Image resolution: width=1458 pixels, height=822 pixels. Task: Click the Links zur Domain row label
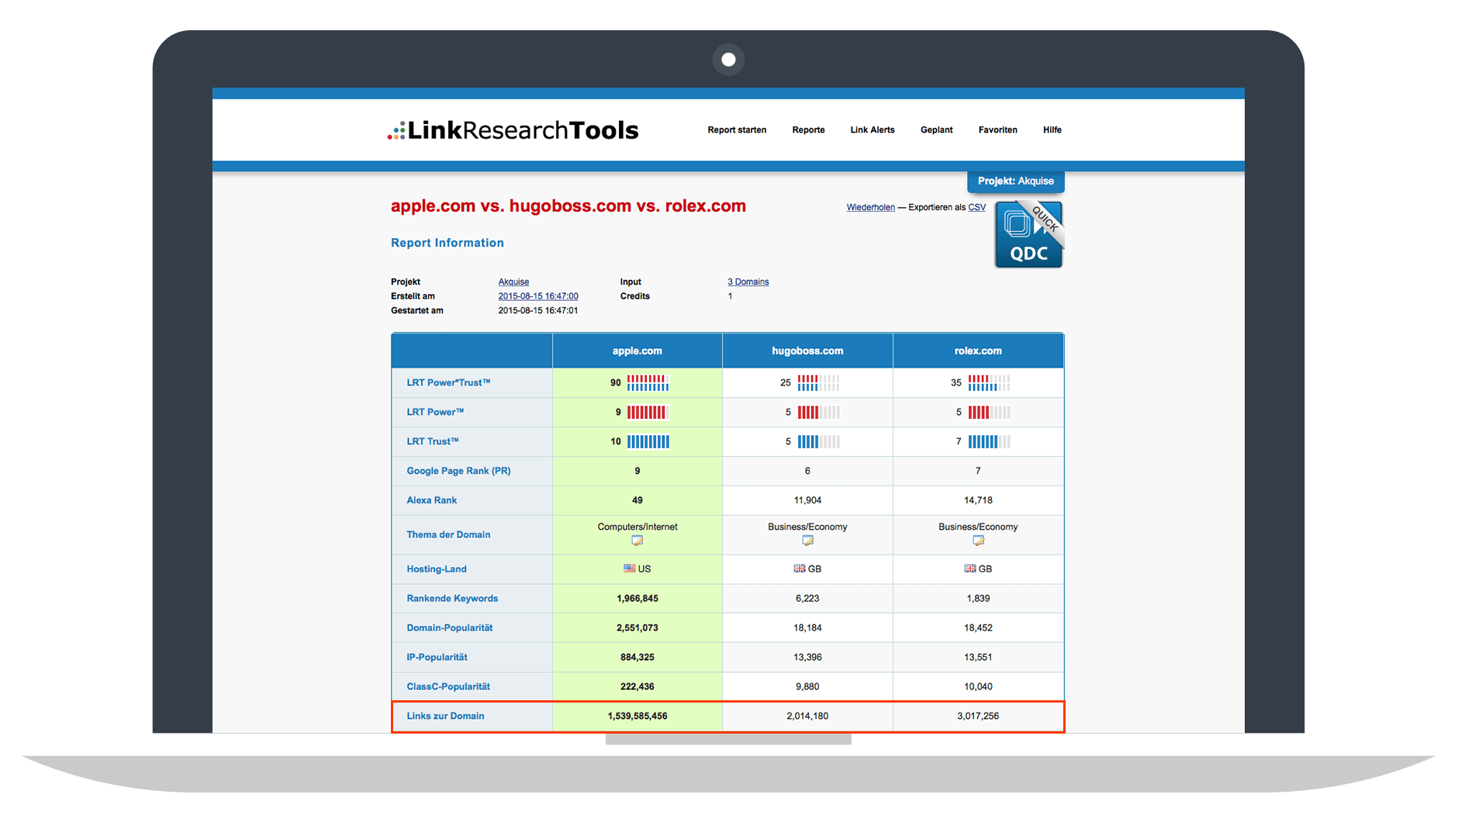coord(445,717)
